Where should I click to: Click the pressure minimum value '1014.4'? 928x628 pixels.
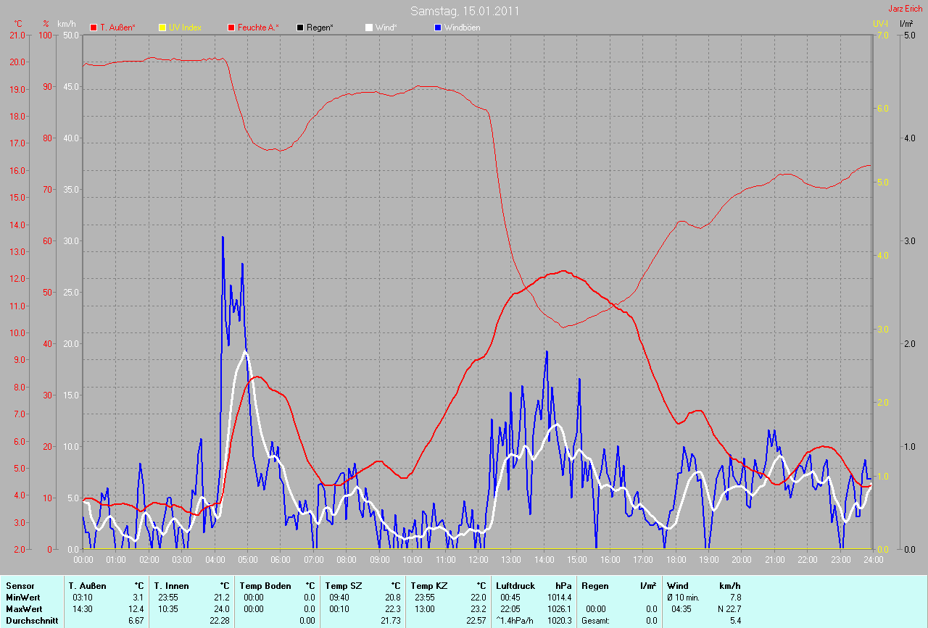(x=559, y=597)
